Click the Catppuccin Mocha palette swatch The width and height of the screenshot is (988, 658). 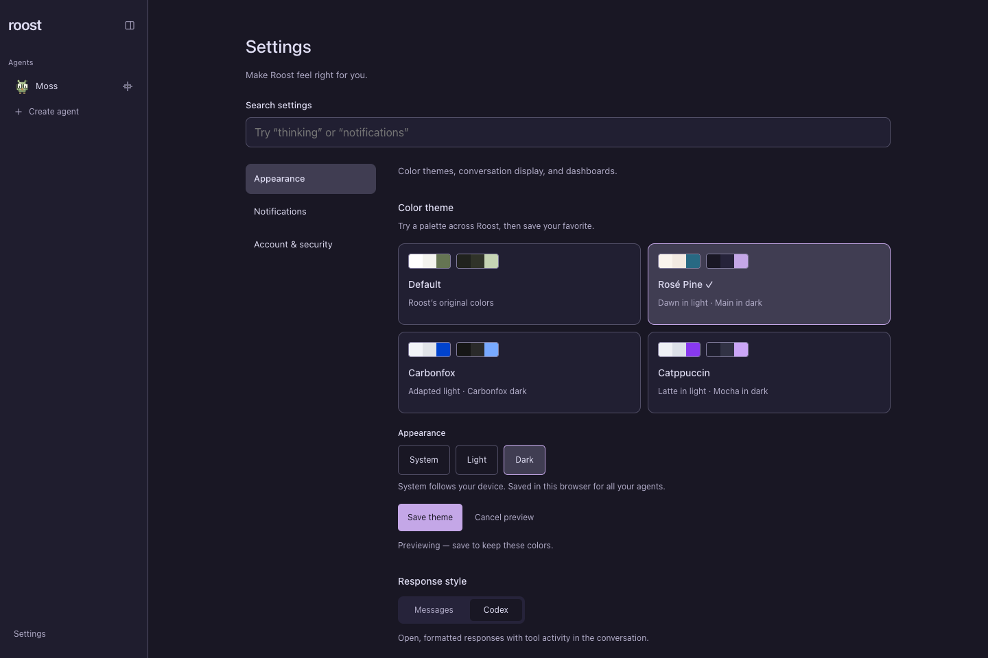[727, 350]
